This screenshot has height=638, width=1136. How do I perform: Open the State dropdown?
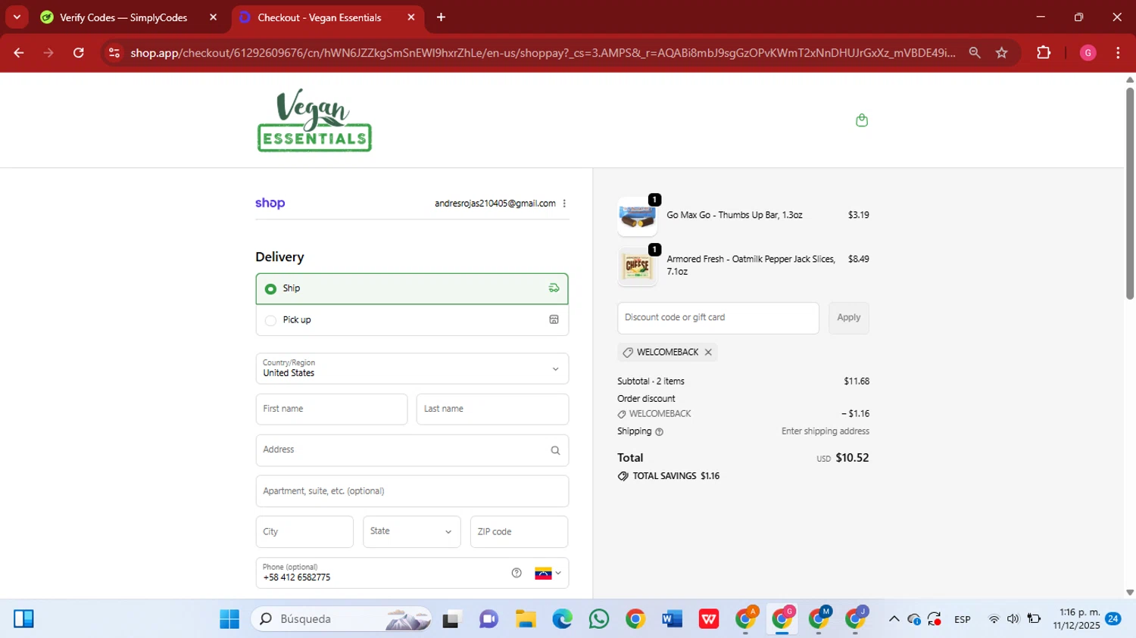point(411,532)
